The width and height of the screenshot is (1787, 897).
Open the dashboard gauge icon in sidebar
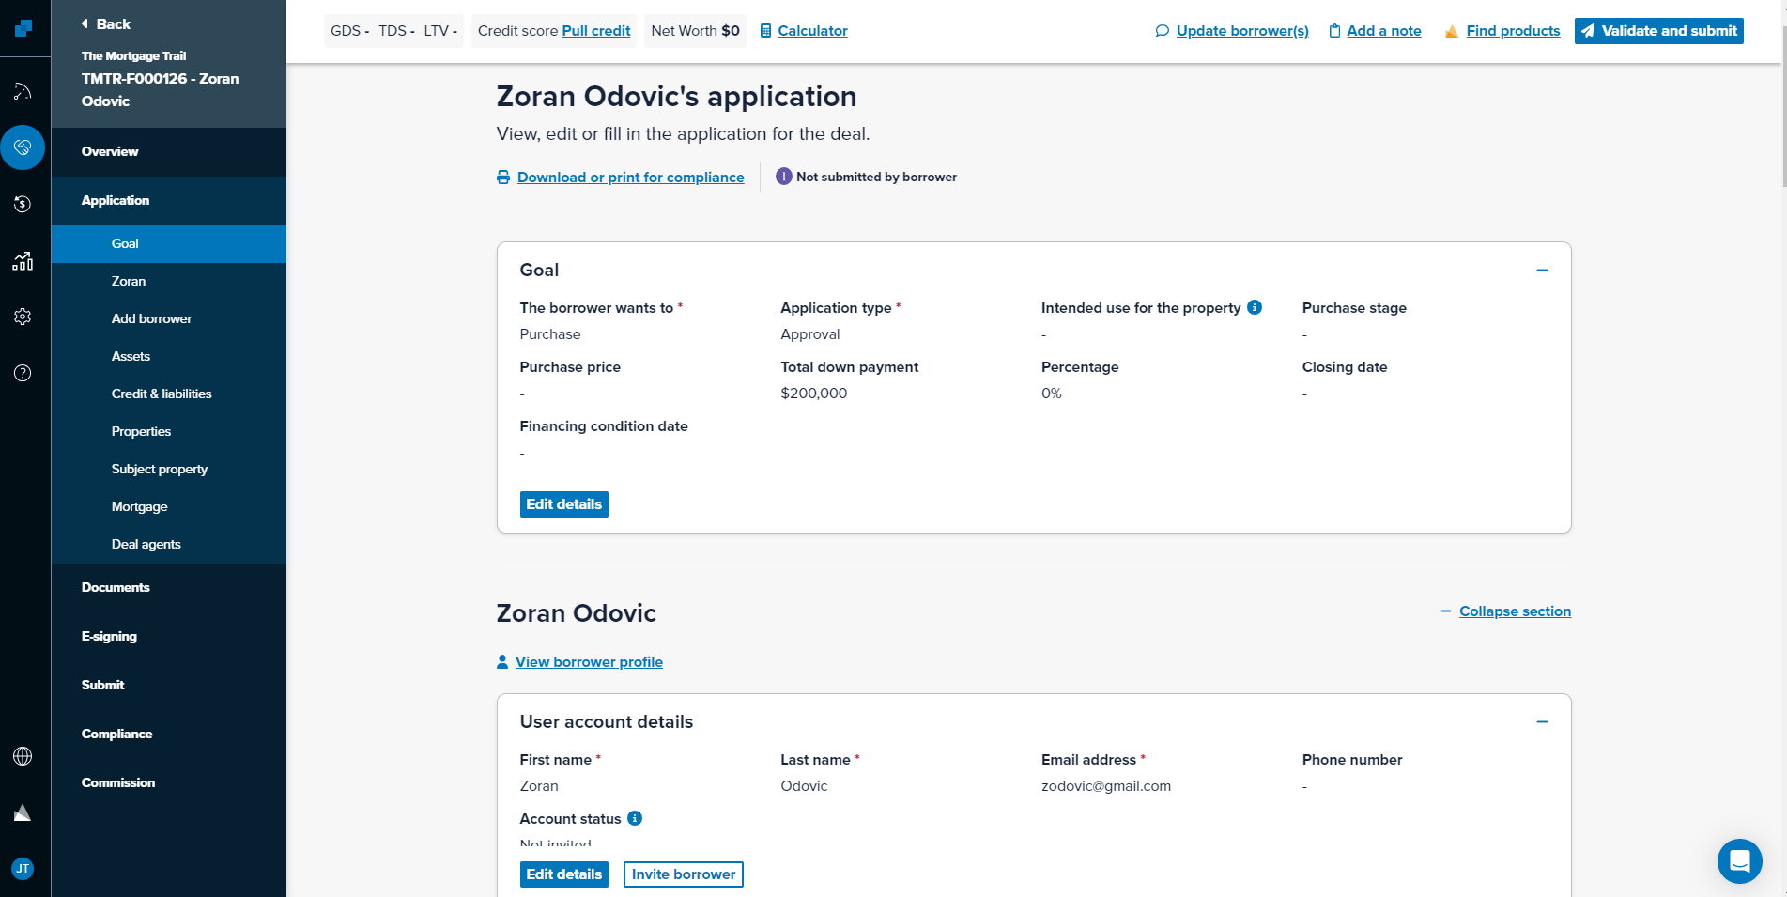point(23,91)
